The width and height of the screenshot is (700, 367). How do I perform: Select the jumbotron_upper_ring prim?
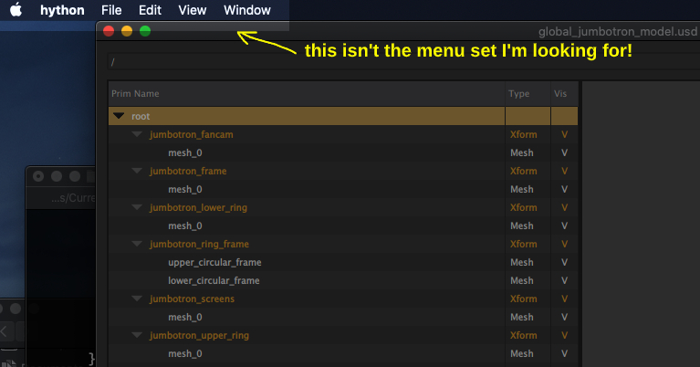tap(199, 335)
